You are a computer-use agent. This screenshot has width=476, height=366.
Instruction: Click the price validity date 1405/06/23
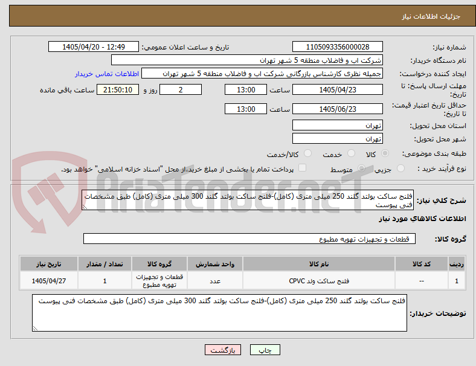(338, 109)
